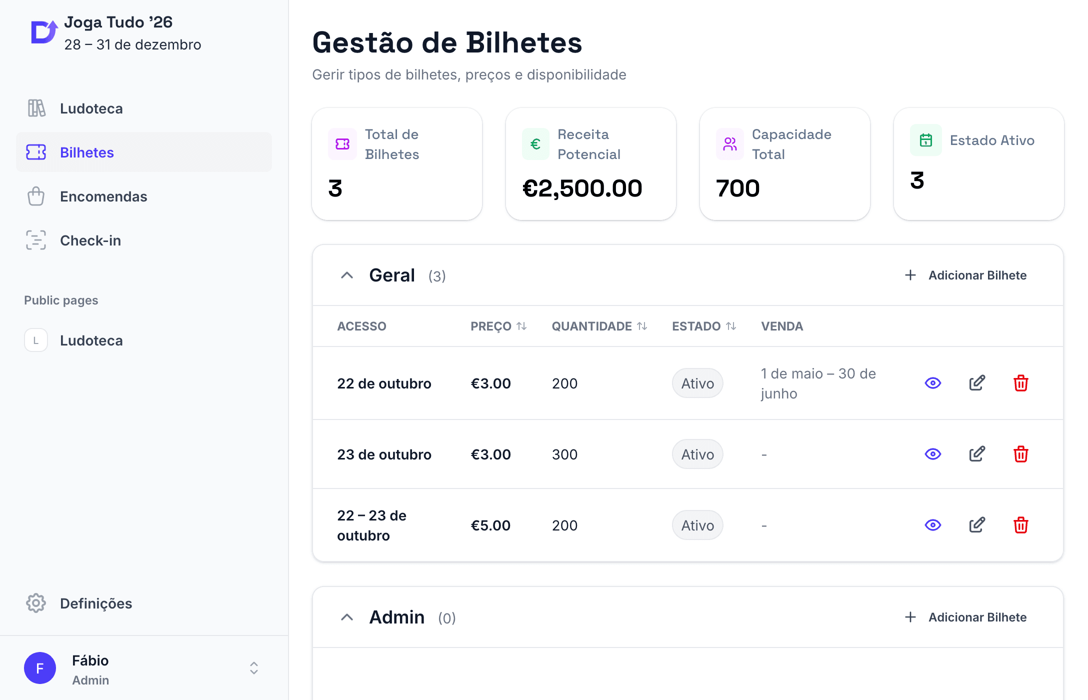Collapse the Admin ticket group

point(347,617)
